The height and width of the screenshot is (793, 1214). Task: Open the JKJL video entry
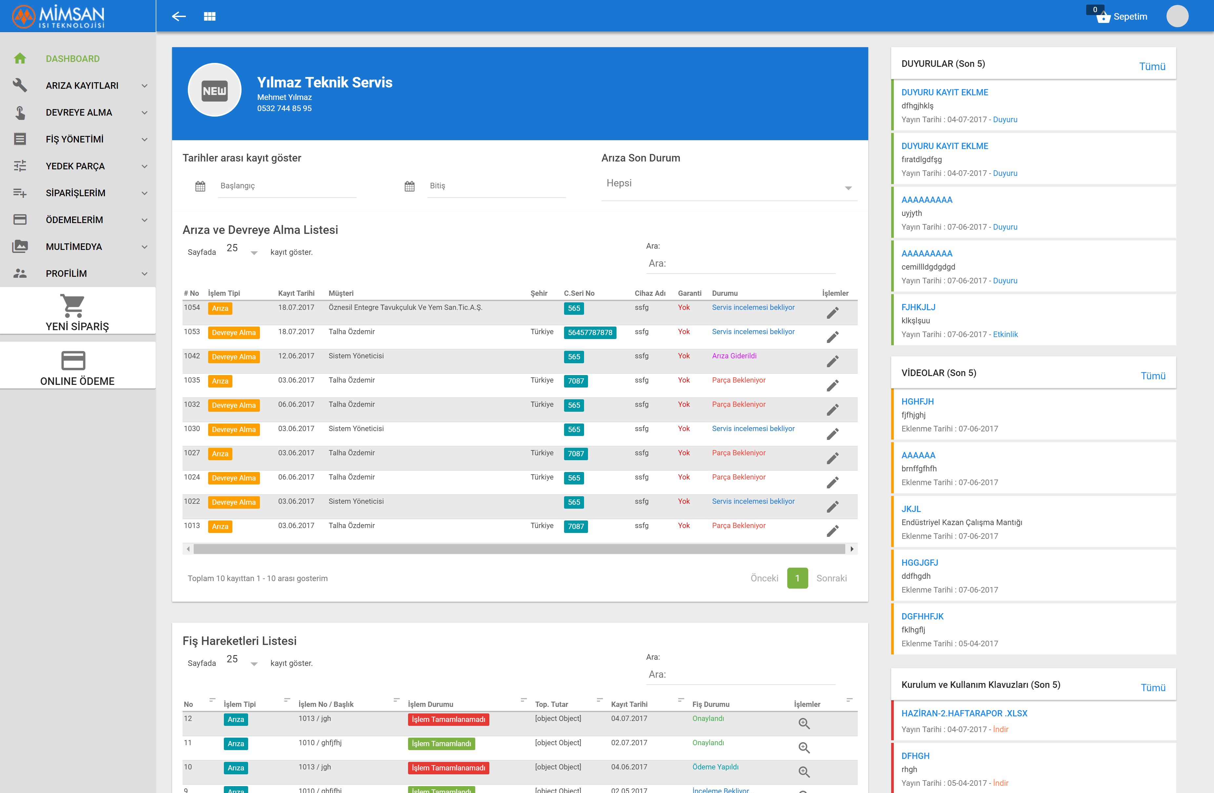pyautogui.click(x=911, y=509)
